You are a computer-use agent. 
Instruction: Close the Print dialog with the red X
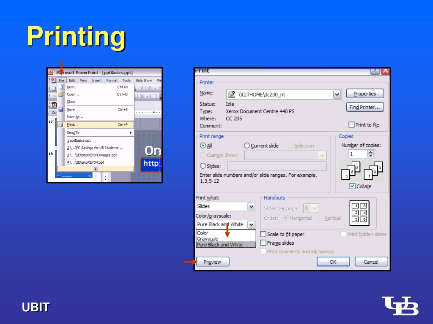pyautogui.click(x=385, y=71)
